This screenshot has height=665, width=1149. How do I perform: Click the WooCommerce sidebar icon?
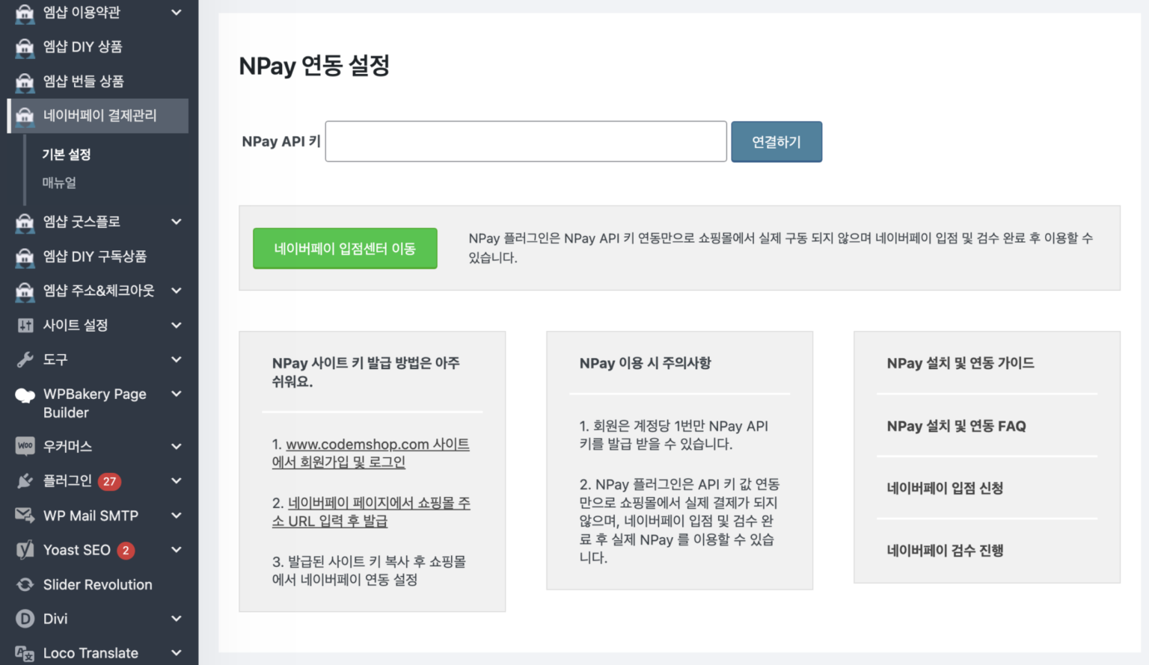pos(23,446)
